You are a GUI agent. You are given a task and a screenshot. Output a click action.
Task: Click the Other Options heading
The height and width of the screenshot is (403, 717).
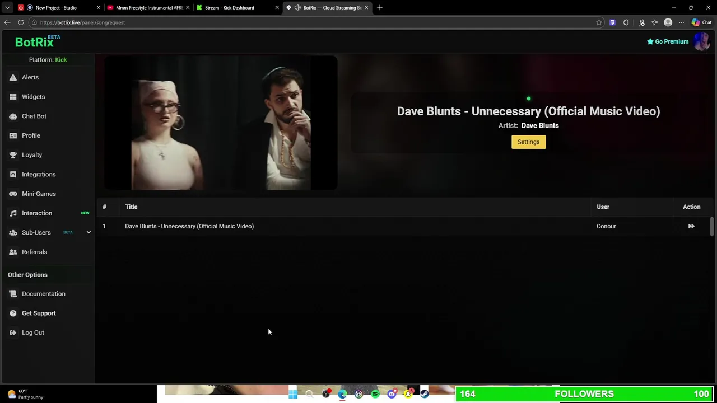click(x=27, y=275)
